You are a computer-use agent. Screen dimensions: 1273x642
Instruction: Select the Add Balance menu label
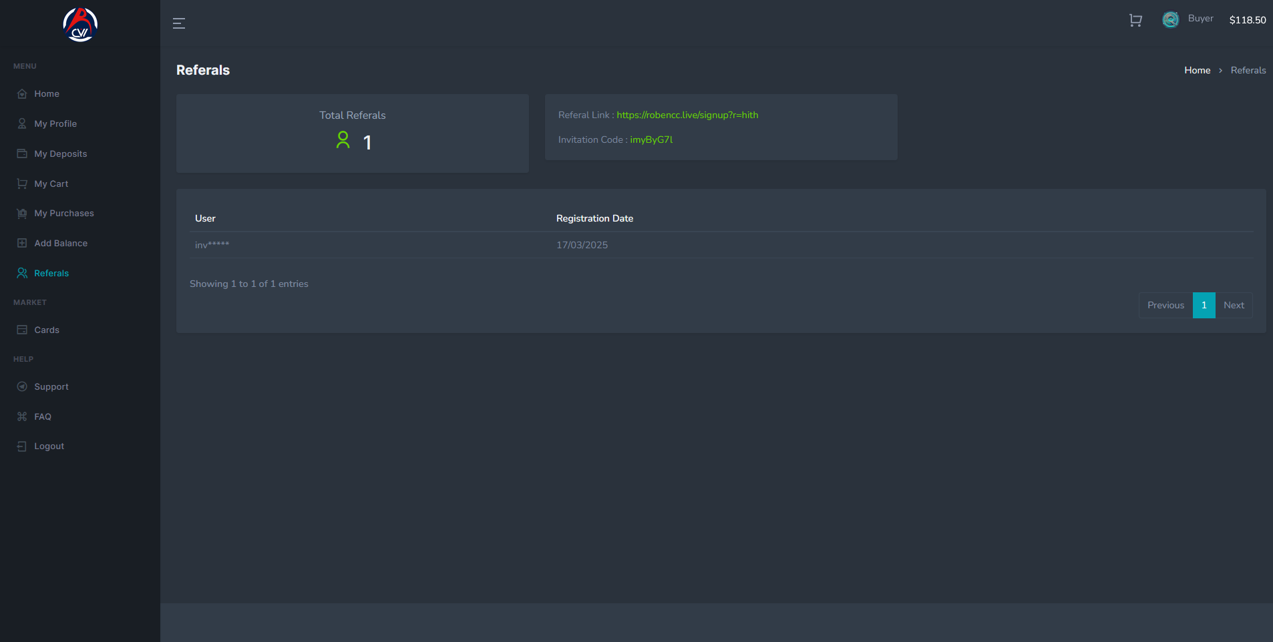click(61, 244)
